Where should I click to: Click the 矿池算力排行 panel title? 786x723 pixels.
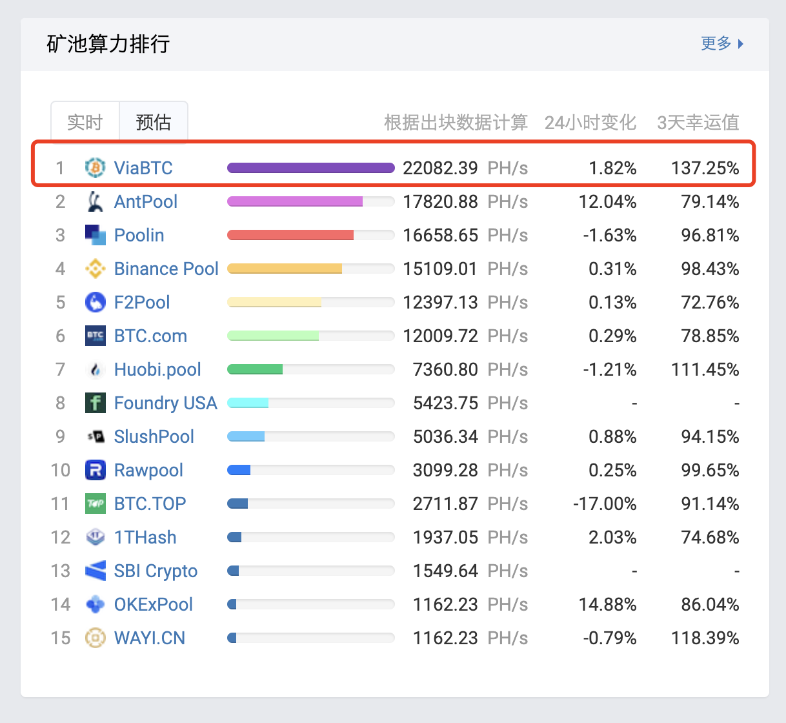108,44
